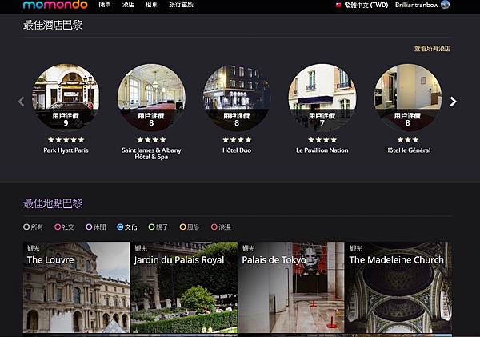Open The Louvre attraction card
Viewport: 480px width, 337px height.
[x=76, y=287]
